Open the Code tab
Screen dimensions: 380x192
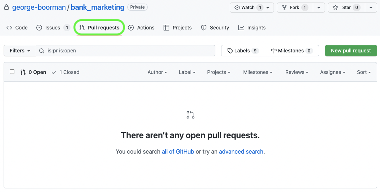(x=17, y=28)
